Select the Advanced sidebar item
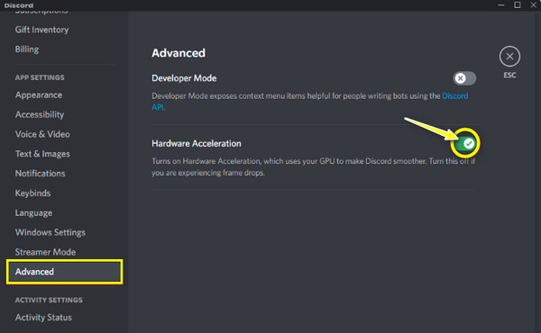541x333 pixels. tap(65, 272)
